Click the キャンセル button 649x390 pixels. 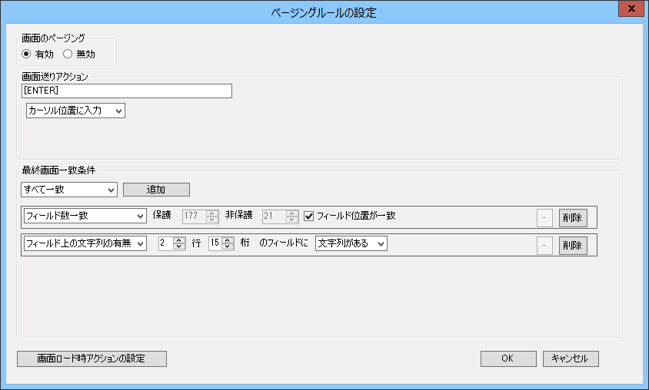(571, 359)
